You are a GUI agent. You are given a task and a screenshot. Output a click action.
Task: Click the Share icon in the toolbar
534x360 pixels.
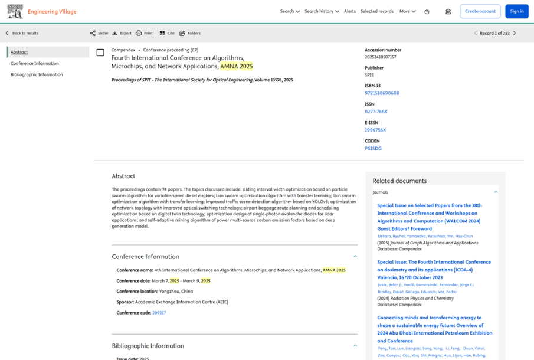point(93,34)
